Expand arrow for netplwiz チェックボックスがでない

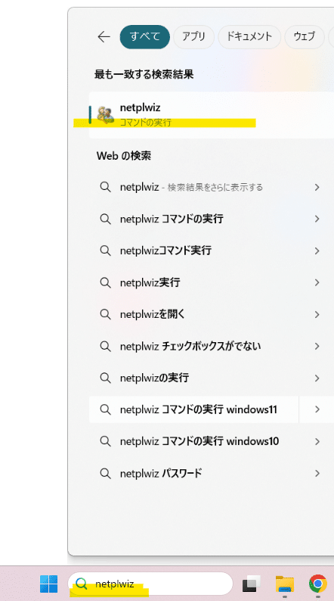coord(317,346)
